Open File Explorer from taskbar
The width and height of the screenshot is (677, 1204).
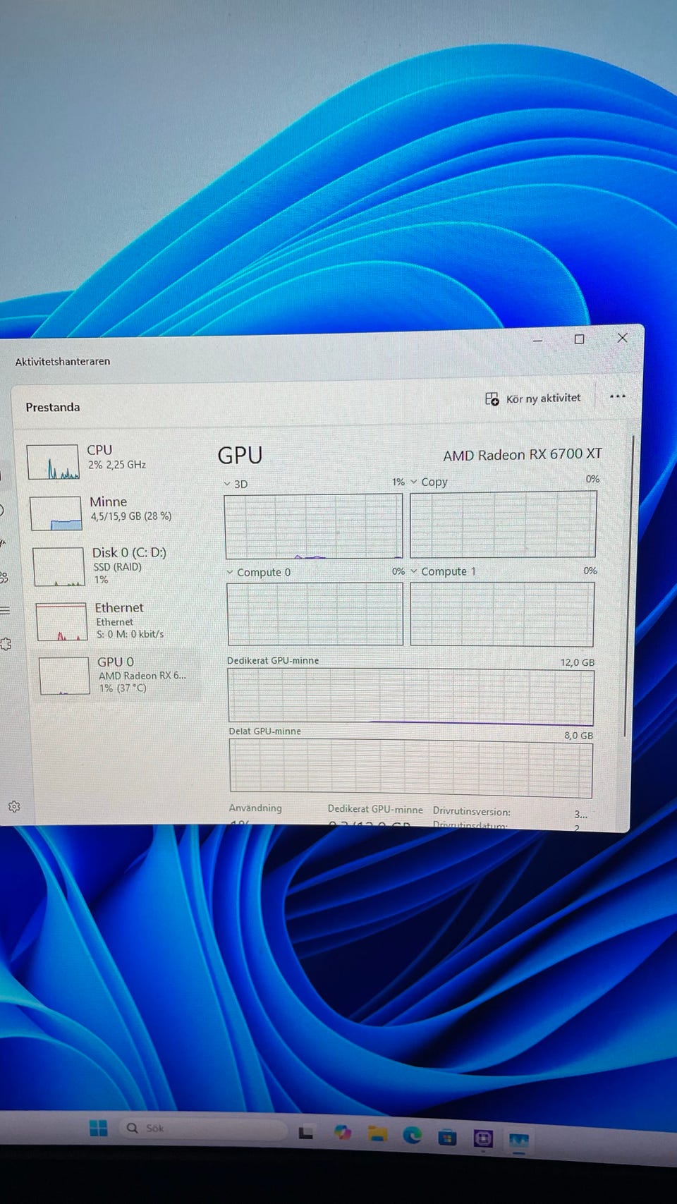(377, 1133)
